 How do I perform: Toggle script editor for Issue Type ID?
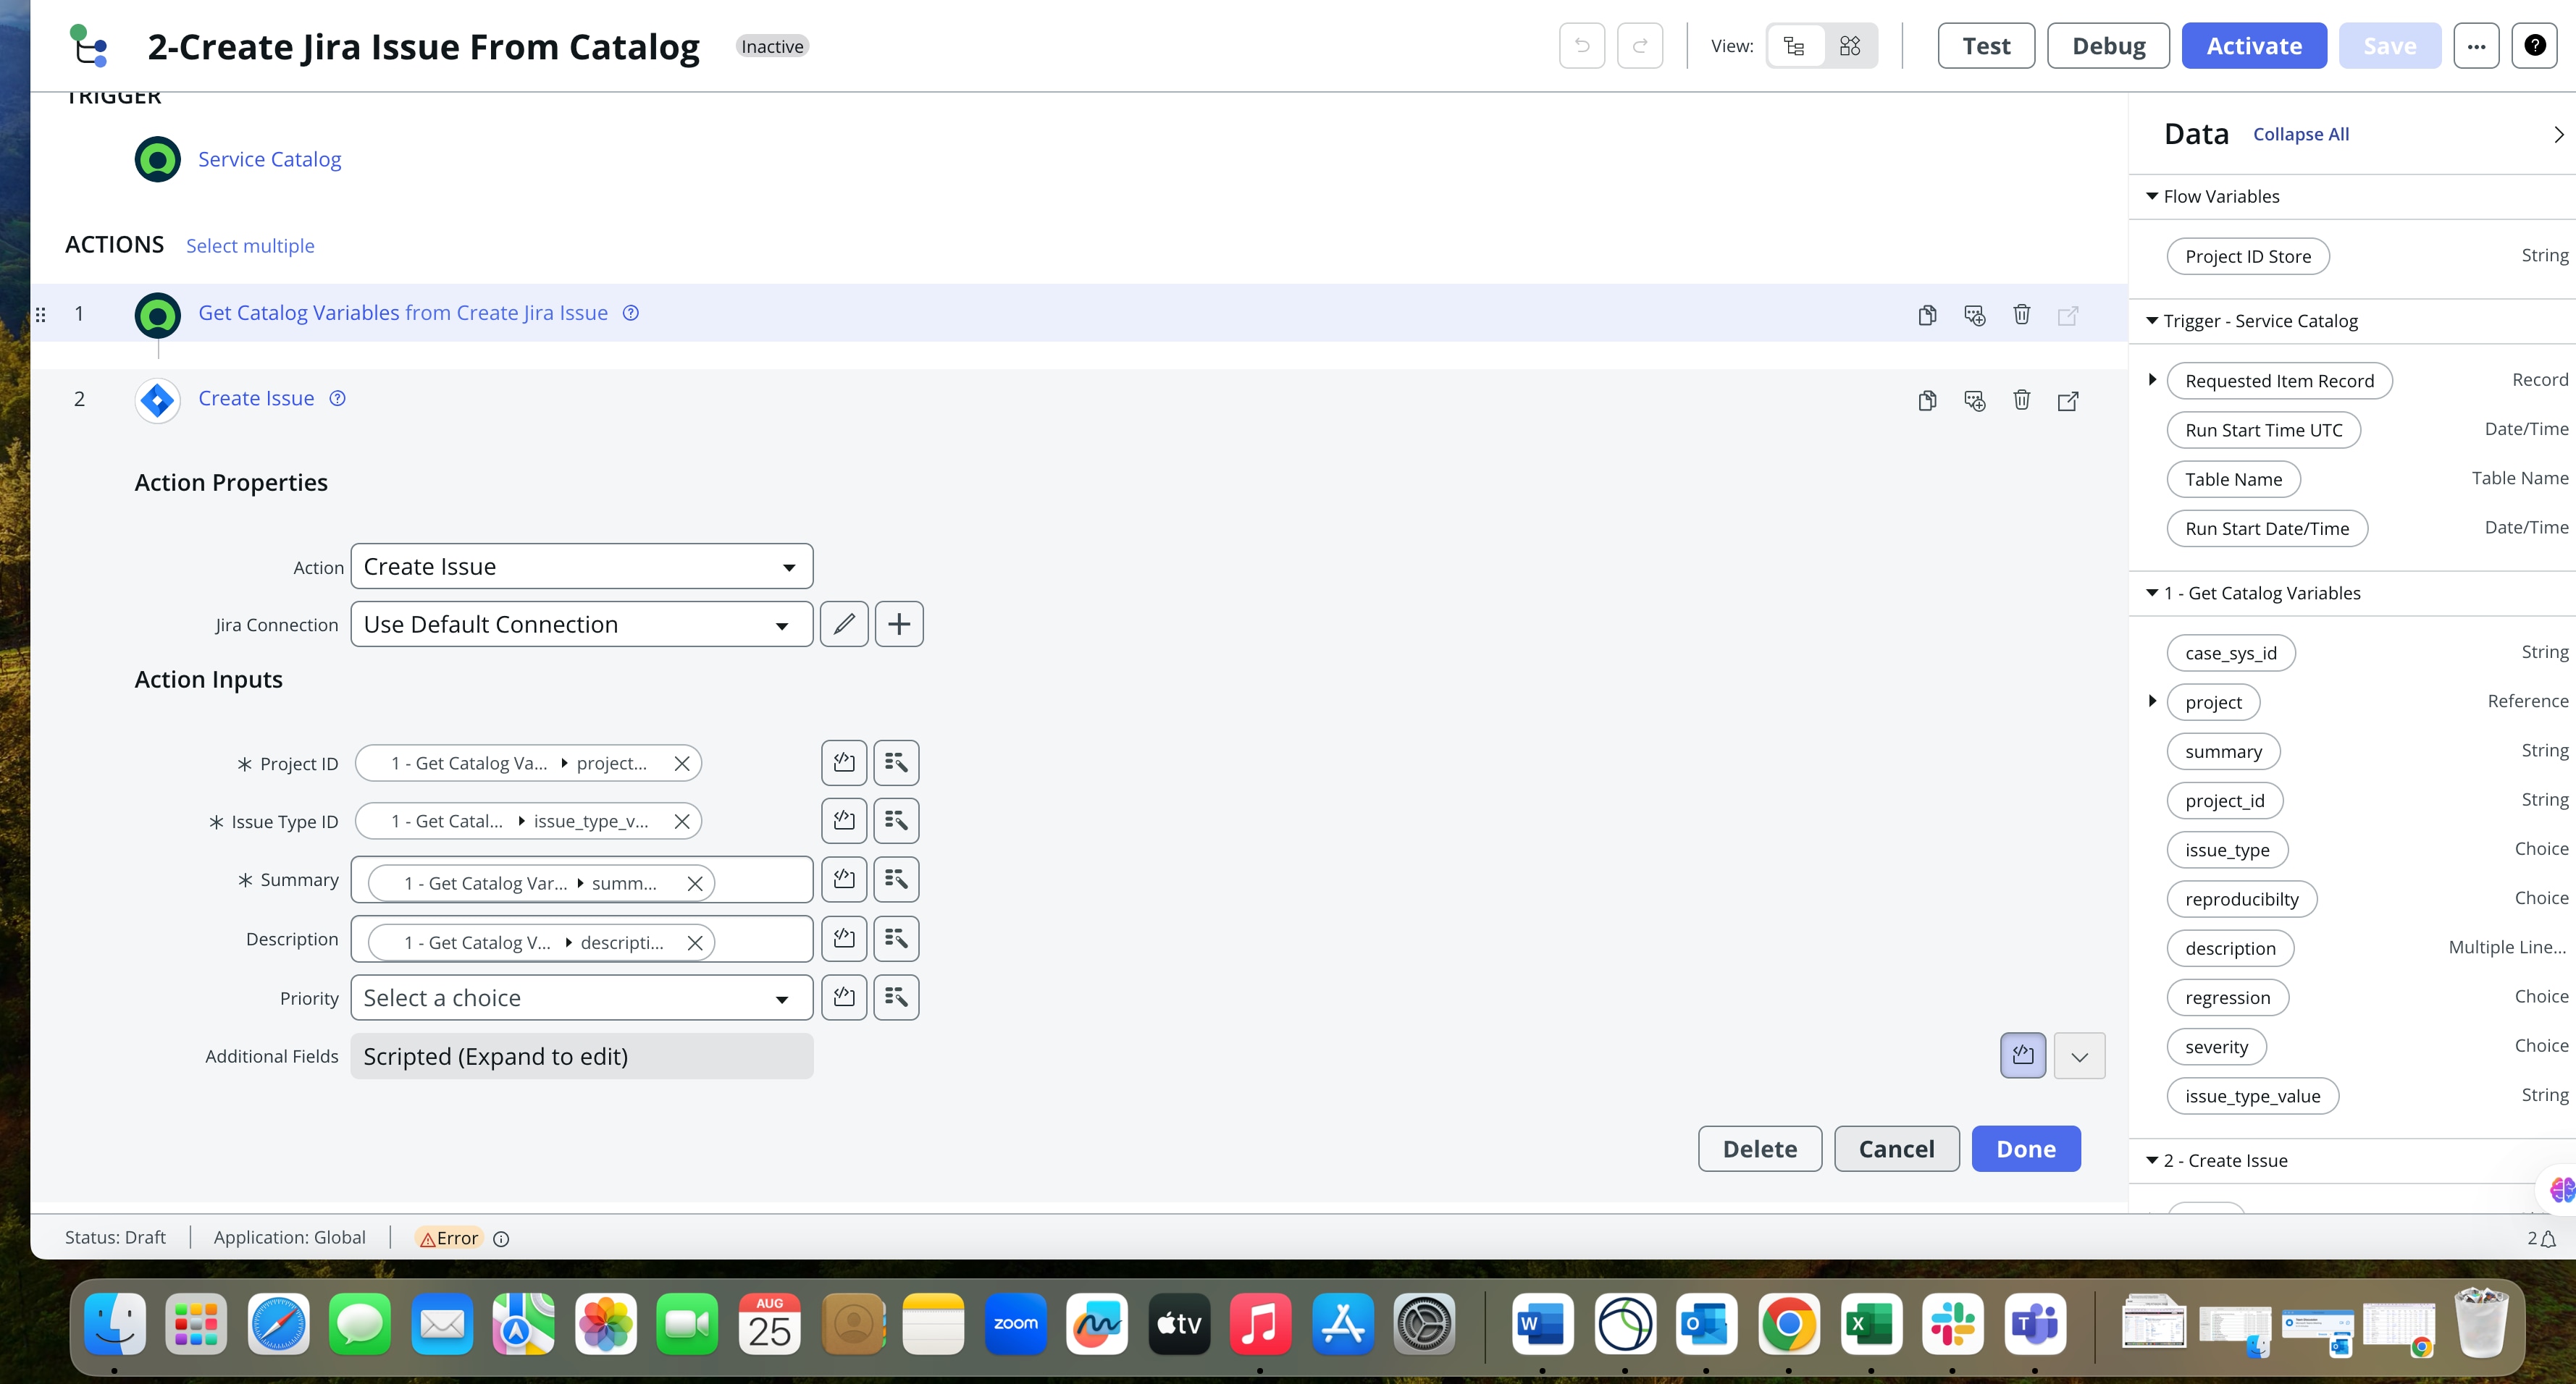pos(844,820)
